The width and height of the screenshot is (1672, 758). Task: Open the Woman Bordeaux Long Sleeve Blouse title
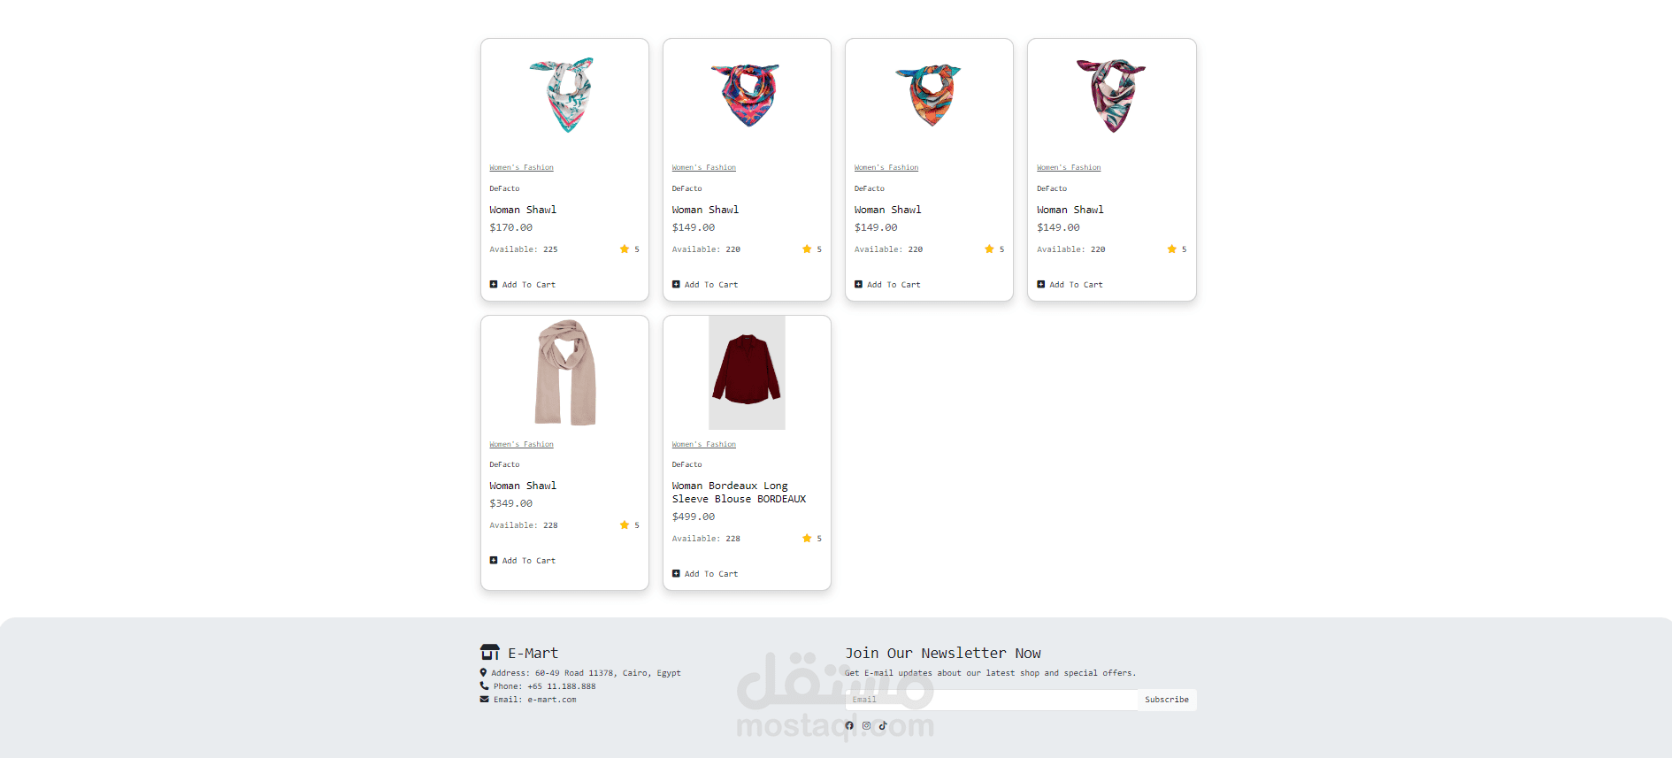click(739, 492)
